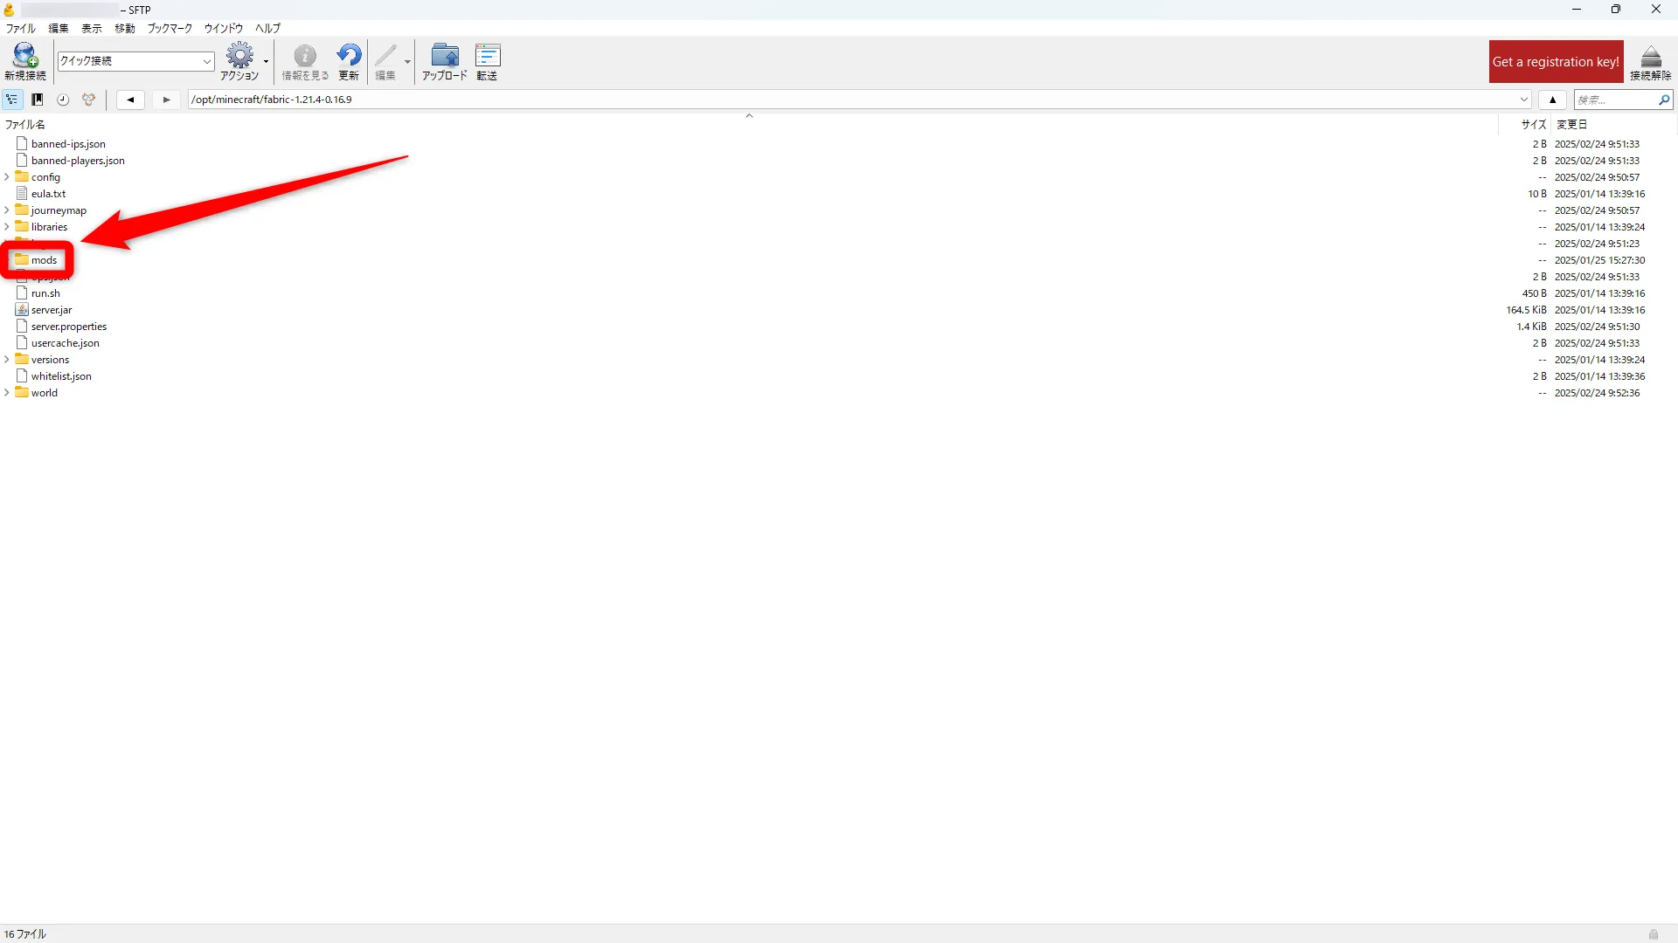
Task: Expand the world folder
Action: [x=7, y=393]
